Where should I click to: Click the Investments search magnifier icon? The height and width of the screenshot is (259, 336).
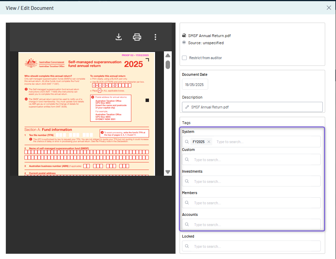(x=187, y=181)
